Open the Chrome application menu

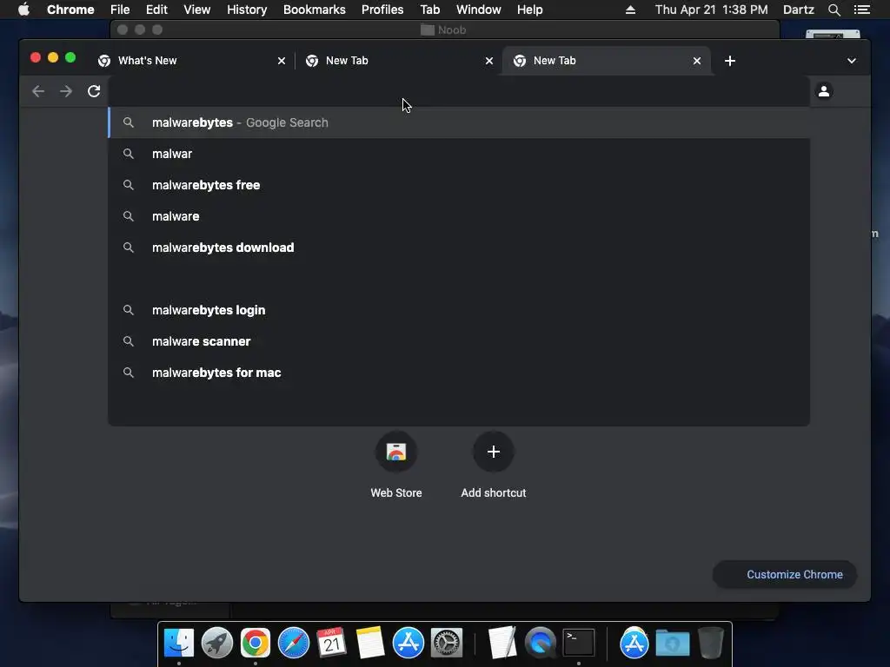point(70,10)
